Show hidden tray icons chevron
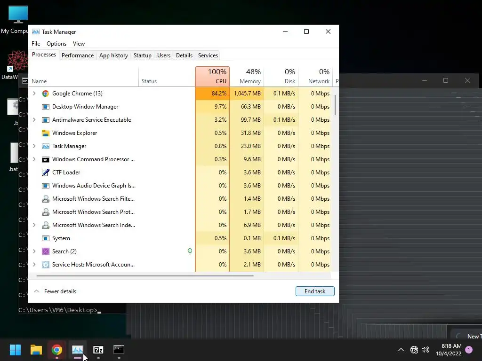Screen dimensions: 482x361 tap(401, 350)
